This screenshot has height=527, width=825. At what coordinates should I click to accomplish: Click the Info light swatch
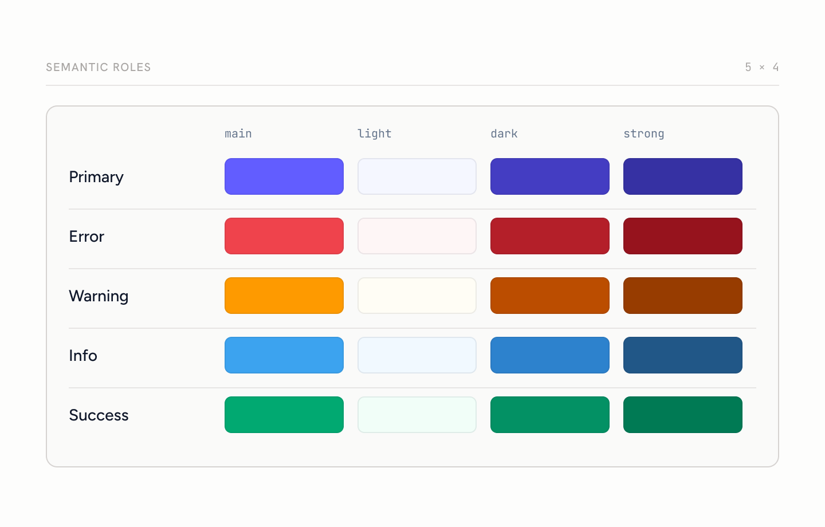(417, 355)
